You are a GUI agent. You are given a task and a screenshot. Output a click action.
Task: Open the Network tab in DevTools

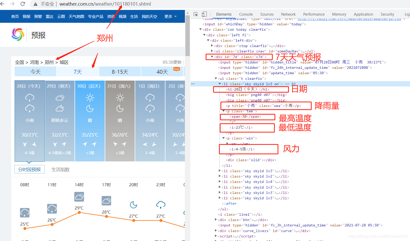point(288,14)
